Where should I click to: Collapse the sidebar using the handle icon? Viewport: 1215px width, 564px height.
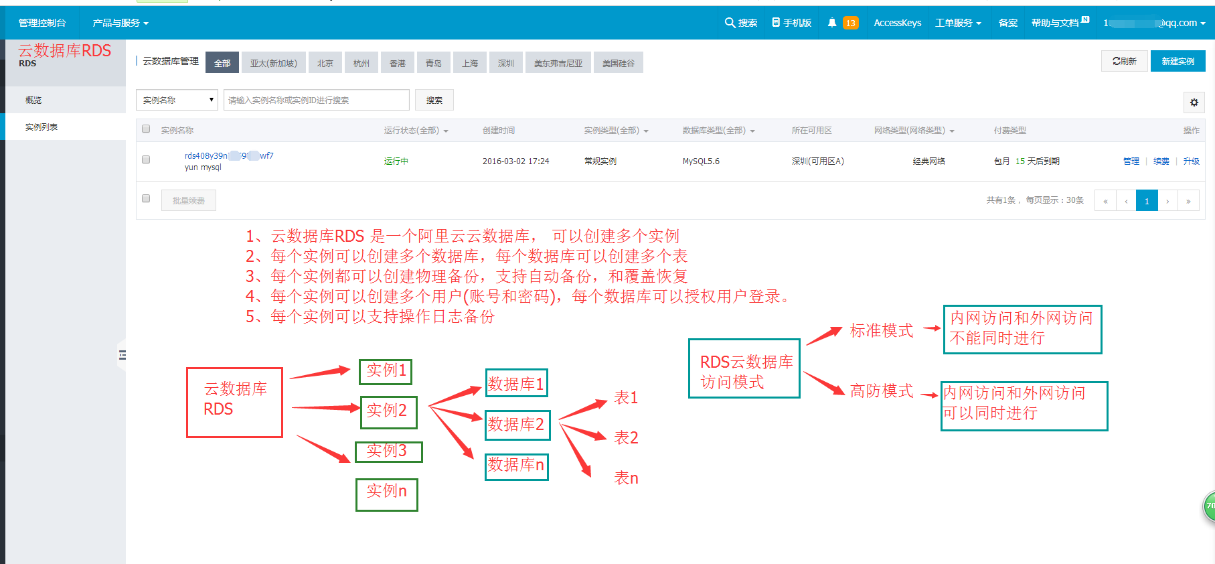(x=122, y=355)
